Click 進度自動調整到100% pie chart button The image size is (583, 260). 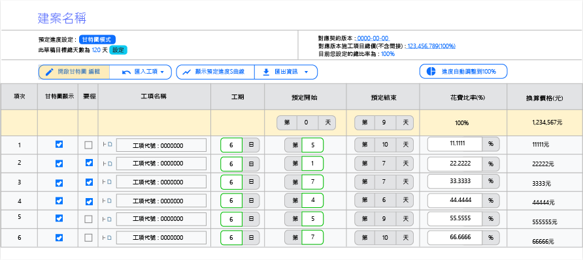pos(463,72)
